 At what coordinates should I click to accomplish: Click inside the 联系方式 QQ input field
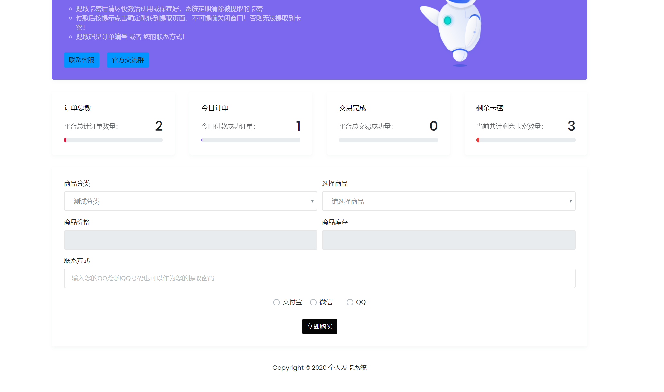point(319,278)
